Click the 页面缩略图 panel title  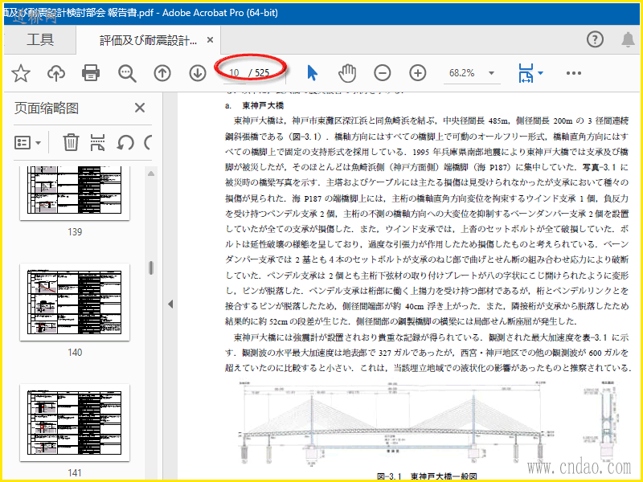[47, 108]
